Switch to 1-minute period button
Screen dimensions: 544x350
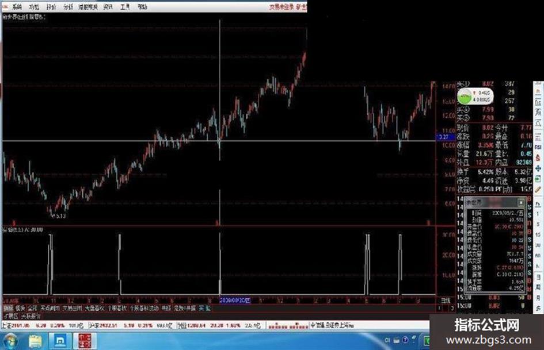click(538, 214)
